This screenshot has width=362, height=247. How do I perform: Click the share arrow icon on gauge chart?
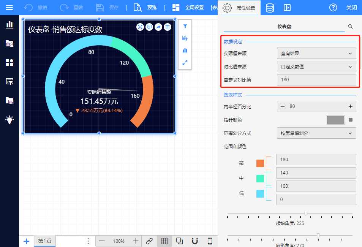click(158, 27)
